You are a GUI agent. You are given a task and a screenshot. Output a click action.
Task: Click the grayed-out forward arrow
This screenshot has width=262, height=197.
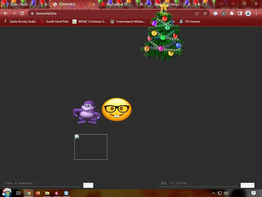pyautogui.click(x=14, y=13)
